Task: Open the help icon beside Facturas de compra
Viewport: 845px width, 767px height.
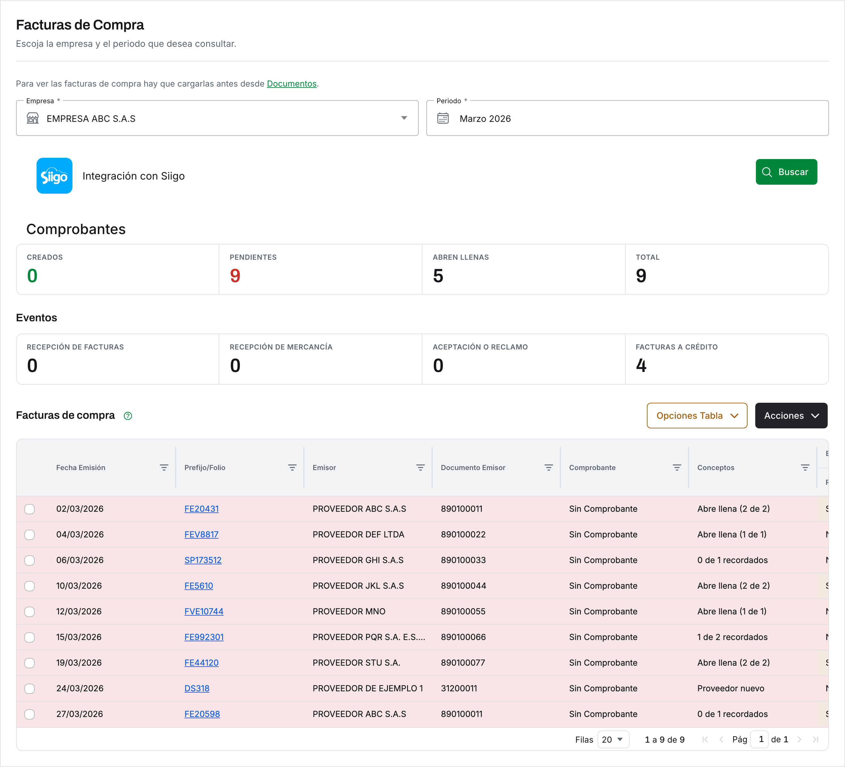Action: pyautogui.click(x=128, y=416)
